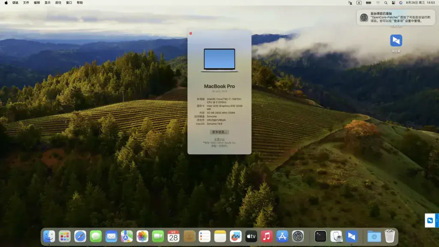The image size is (439, 247).
Task: Launch Terminal from the Dock
Action: 320,236
